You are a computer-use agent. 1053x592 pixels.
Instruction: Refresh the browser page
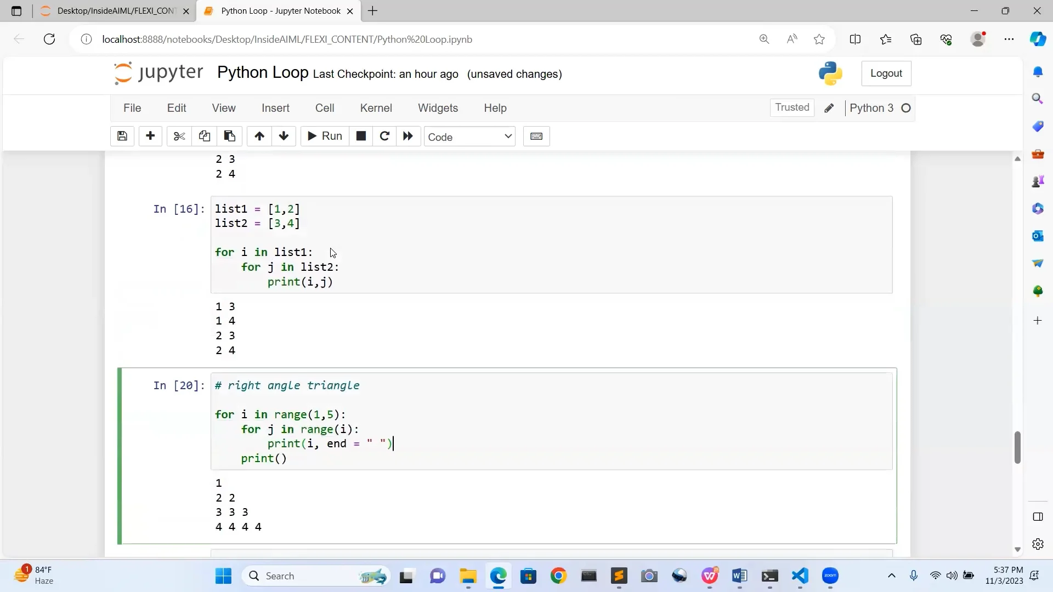[x=49, y=39]
